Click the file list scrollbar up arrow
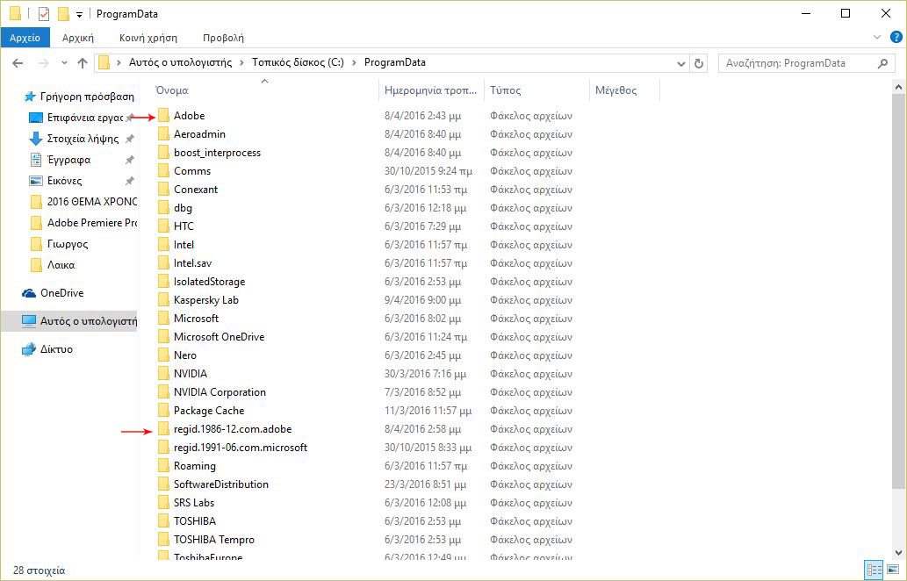Image resolution: width=907 pixels, height=581 pixels. click(898, 87)
